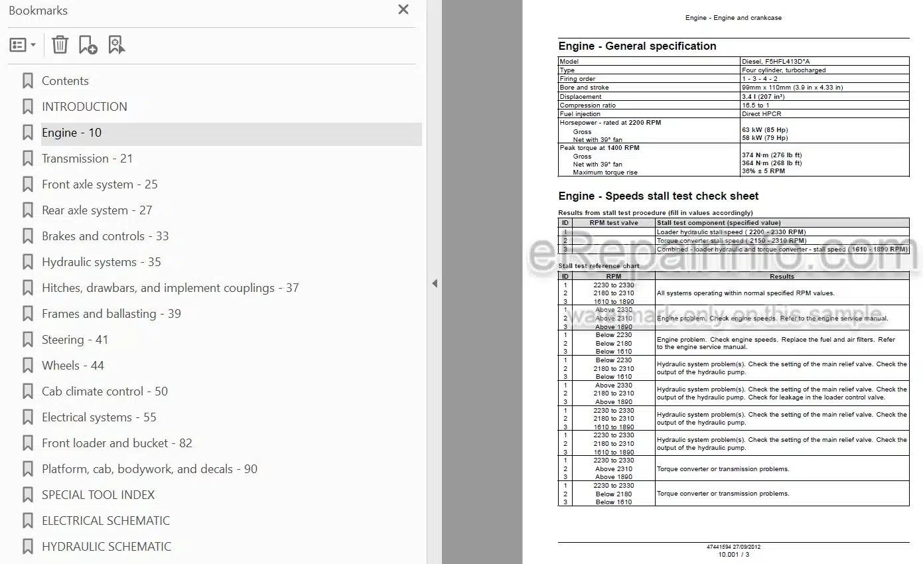Open Rear axle system - 27 bookmark

[97, 210]
